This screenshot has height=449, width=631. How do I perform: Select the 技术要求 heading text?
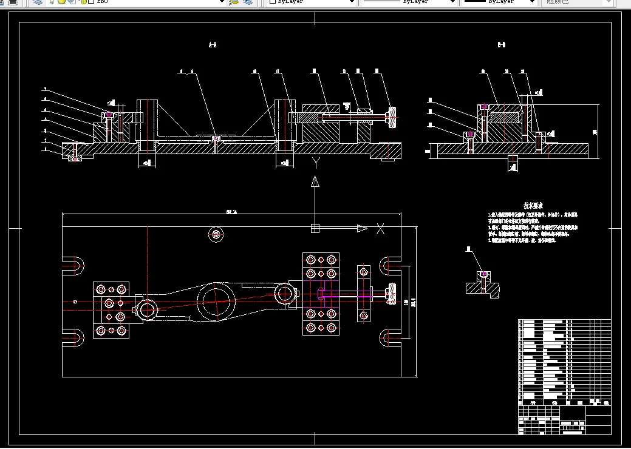click(x=533, y=206)
